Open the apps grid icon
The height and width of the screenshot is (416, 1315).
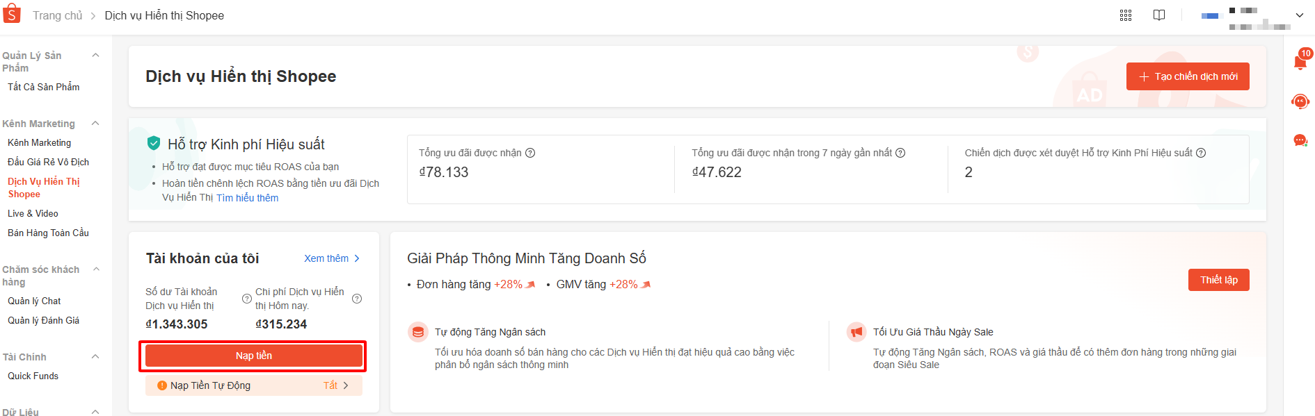tap(1125, 15)
